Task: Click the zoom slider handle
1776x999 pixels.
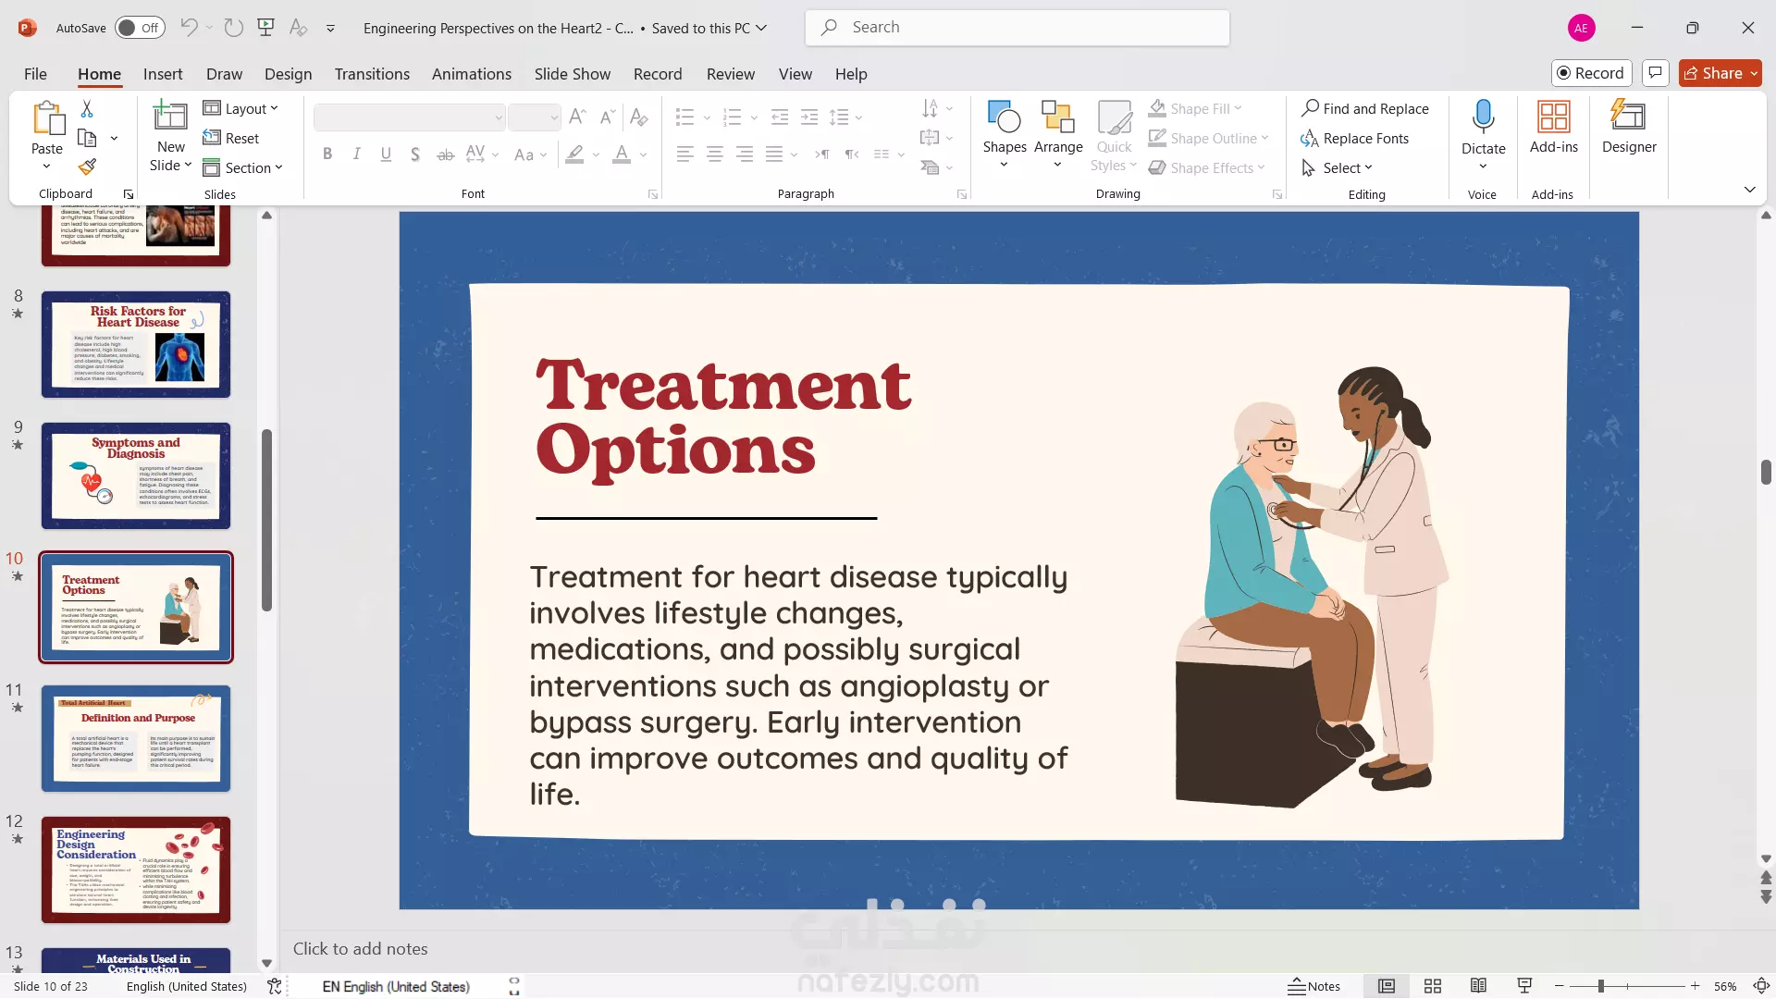Action: [1600, 986]
